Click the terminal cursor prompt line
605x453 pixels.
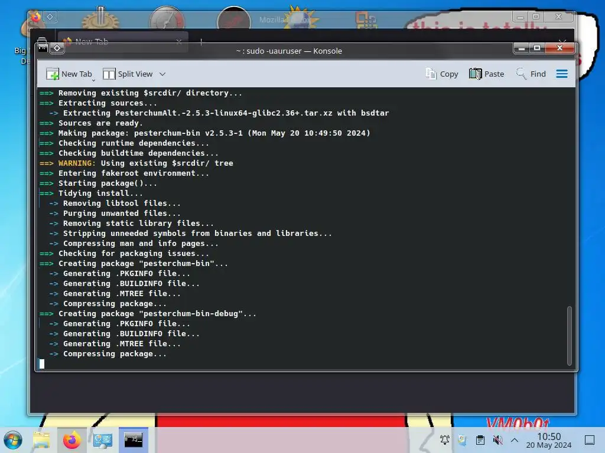(42, 363)
